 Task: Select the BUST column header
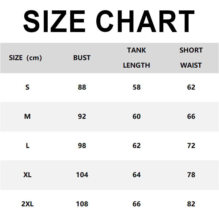tap(82, 58)
